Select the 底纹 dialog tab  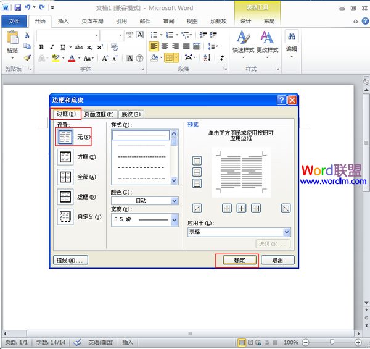click(x=131, y=114)
